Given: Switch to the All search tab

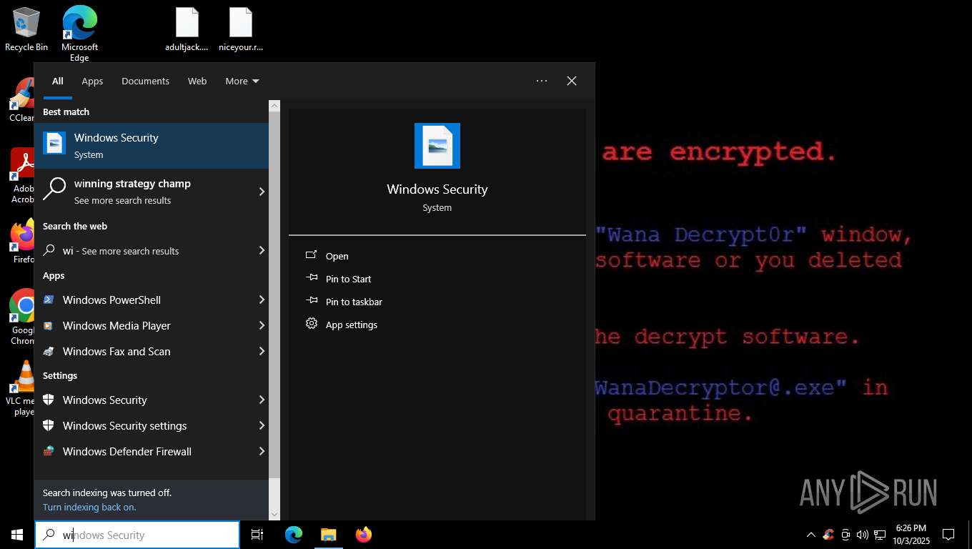Looking at the screenshot, I should point(58,81).
